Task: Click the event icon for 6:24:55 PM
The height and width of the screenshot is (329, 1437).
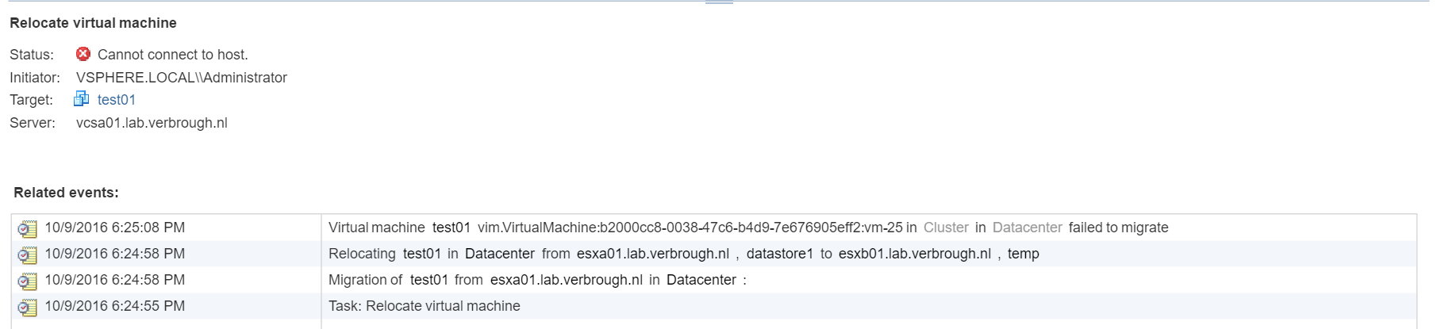Action: pos(27,308)
